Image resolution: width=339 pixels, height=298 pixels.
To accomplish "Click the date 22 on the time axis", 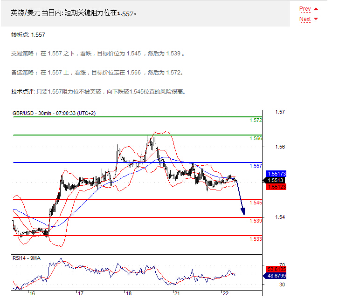I will pos(226,293).
